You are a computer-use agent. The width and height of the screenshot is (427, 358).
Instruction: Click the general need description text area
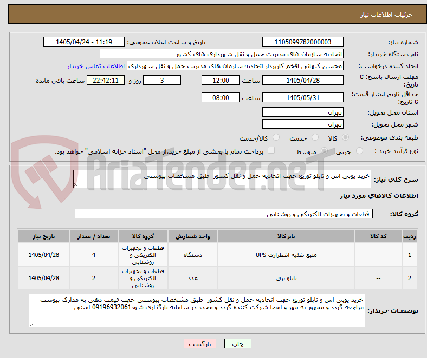pyautogui.click(x=222, y=179)
